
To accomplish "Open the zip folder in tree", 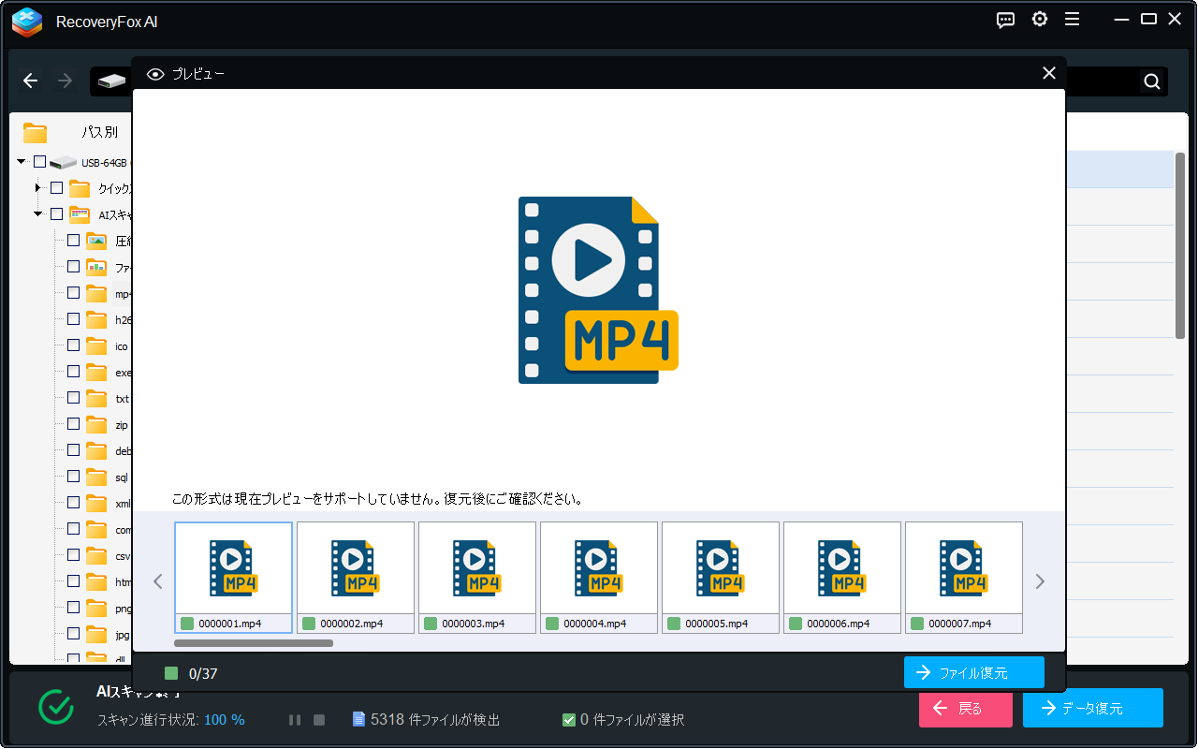I will (x=96, y=425).
